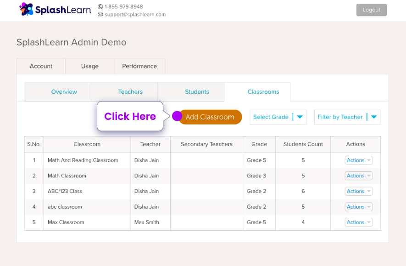Expand the Filter by Teacher dropdown
The height and width of the screenshot is (266, 406).
click(x=347, y=117)
